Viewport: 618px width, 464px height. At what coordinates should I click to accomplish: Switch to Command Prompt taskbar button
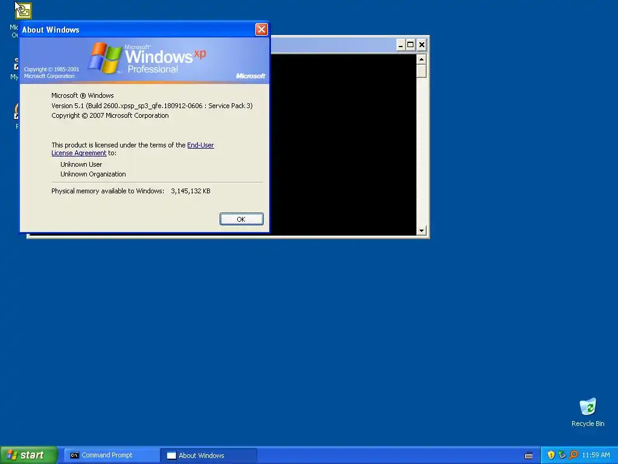tap(112, 455)
